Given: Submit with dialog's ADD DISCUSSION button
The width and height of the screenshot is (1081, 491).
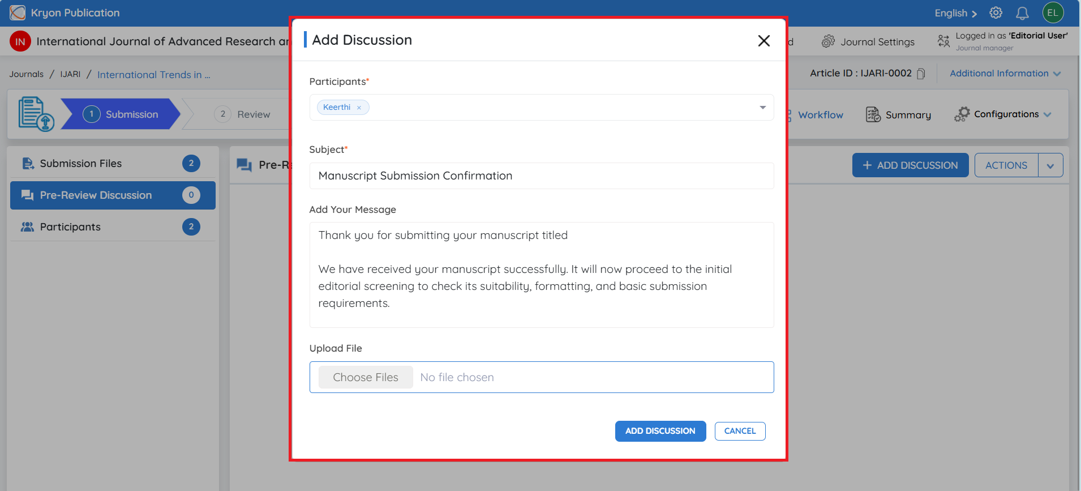Looking at the screenshot, I should click(660, 431).
